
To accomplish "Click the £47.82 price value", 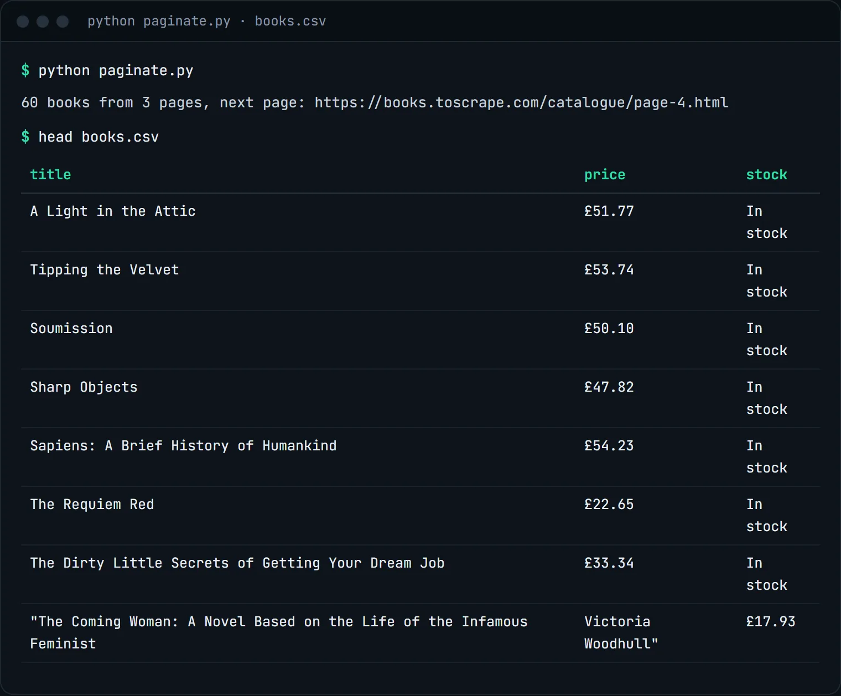I will pos(609,387).
